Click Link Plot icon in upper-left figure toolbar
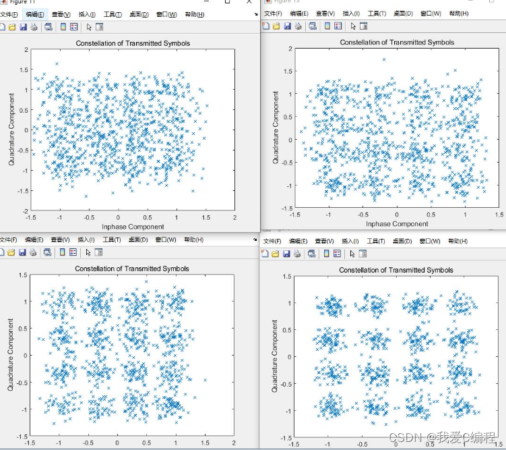Viewport: 506px width, 450px height. click(x=49, y=27)
